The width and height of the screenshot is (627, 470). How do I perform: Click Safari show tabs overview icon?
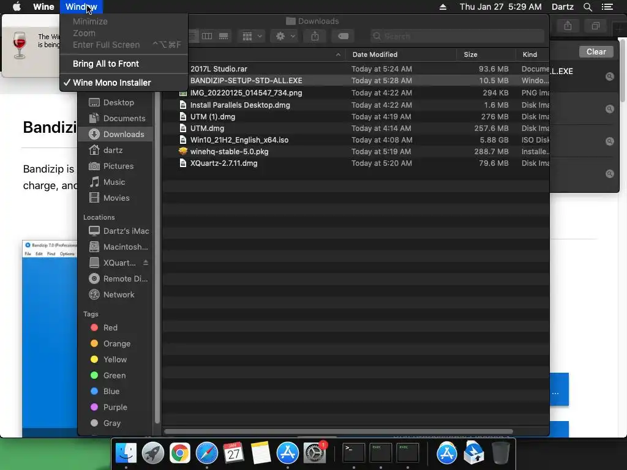595,26
